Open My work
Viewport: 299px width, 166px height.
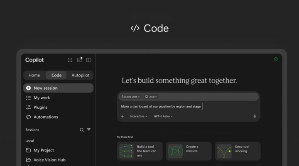pyautogui.click(x=59, y=98)
